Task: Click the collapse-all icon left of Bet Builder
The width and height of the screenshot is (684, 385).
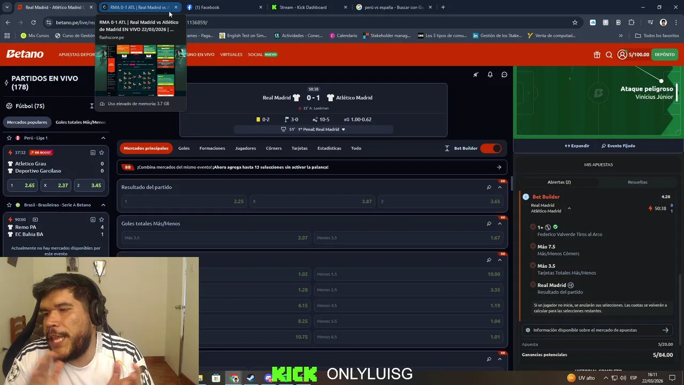Action: [447, 148]
